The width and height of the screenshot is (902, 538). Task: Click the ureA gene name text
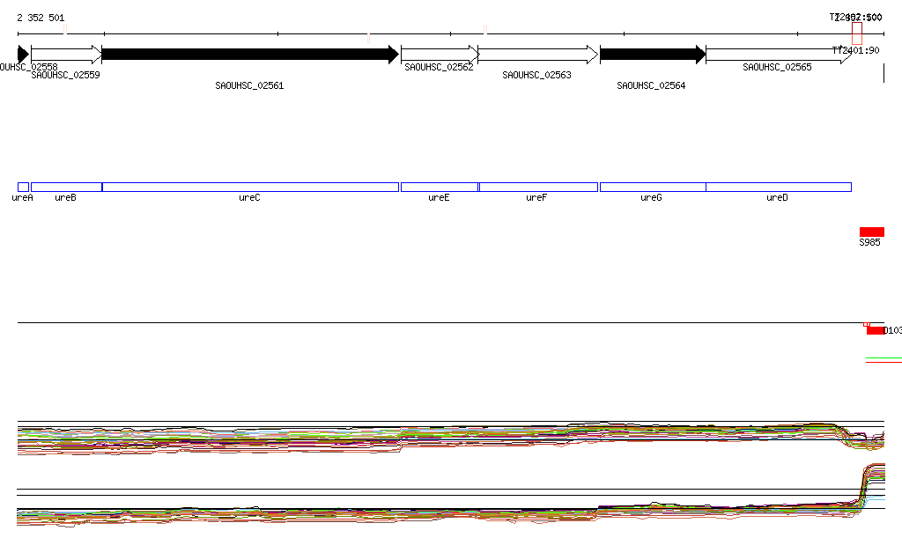22,198
